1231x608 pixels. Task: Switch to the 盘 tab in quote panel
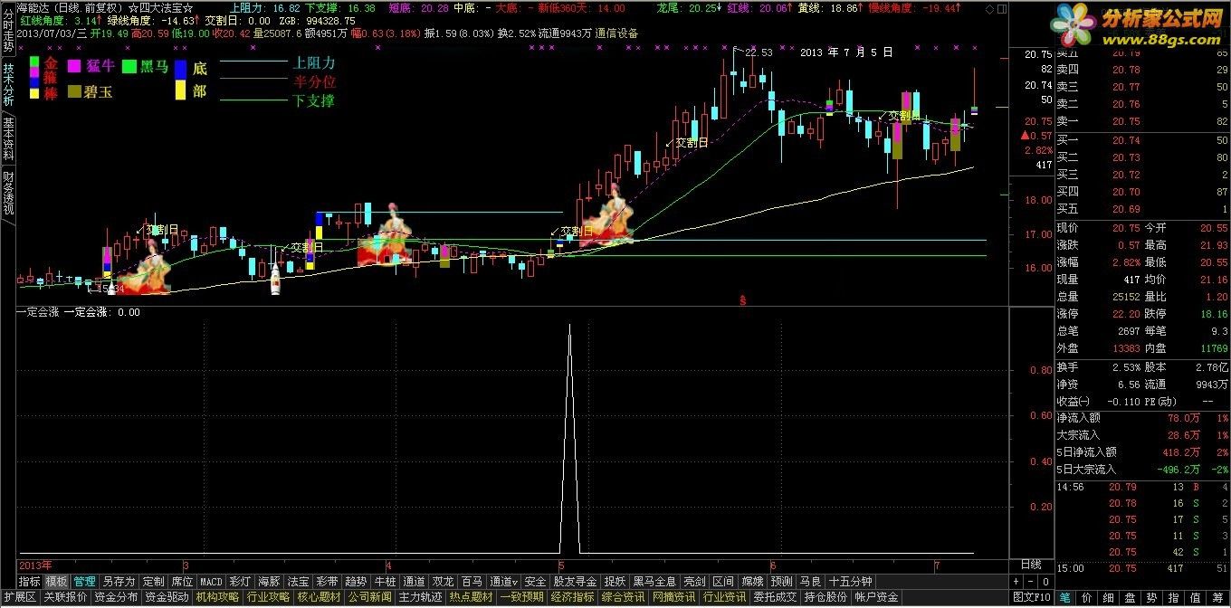pyautogui.click(x=1130, y=597)
